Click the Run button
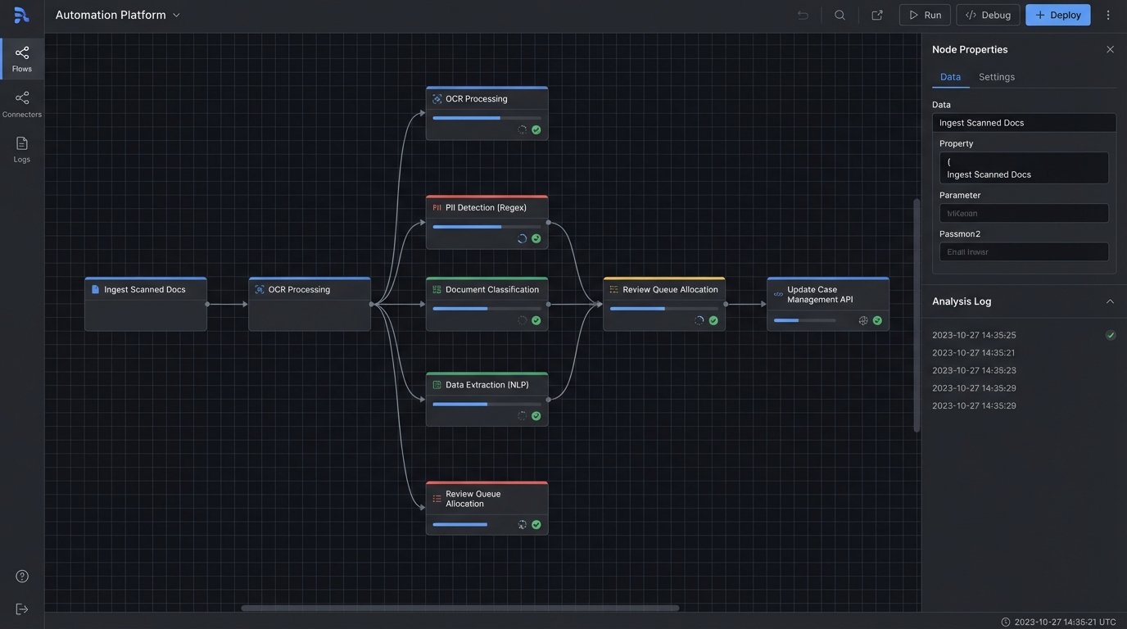Viewport: 1127px width, 629px height. coord(925,14)
